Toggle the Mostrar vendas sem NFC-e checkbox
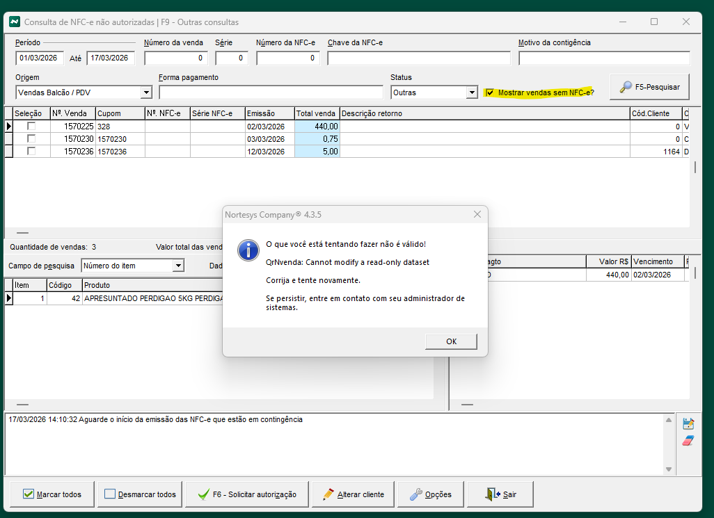Viewport: 714px width, 518px height. tap(491, 92)
